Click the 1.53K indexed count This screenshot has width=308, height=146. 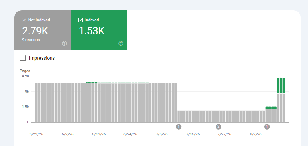(x=92, y=31)
